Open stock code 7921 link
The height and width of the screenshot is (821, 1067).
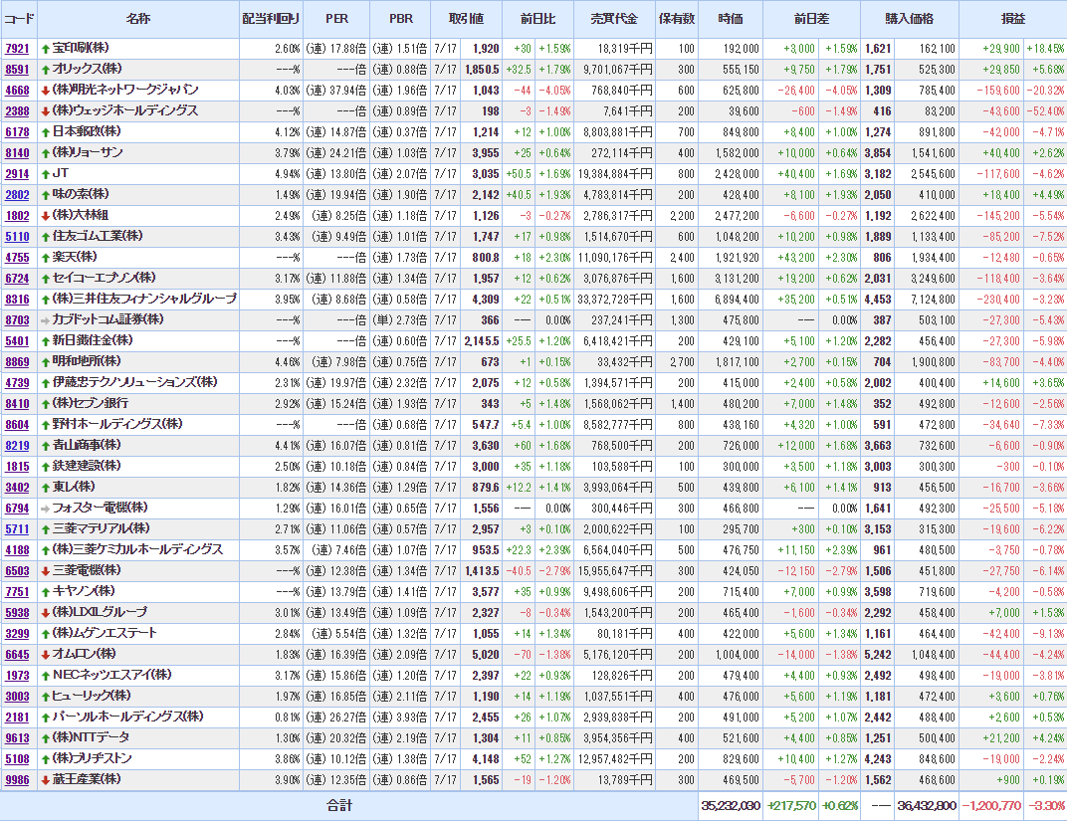17,49
